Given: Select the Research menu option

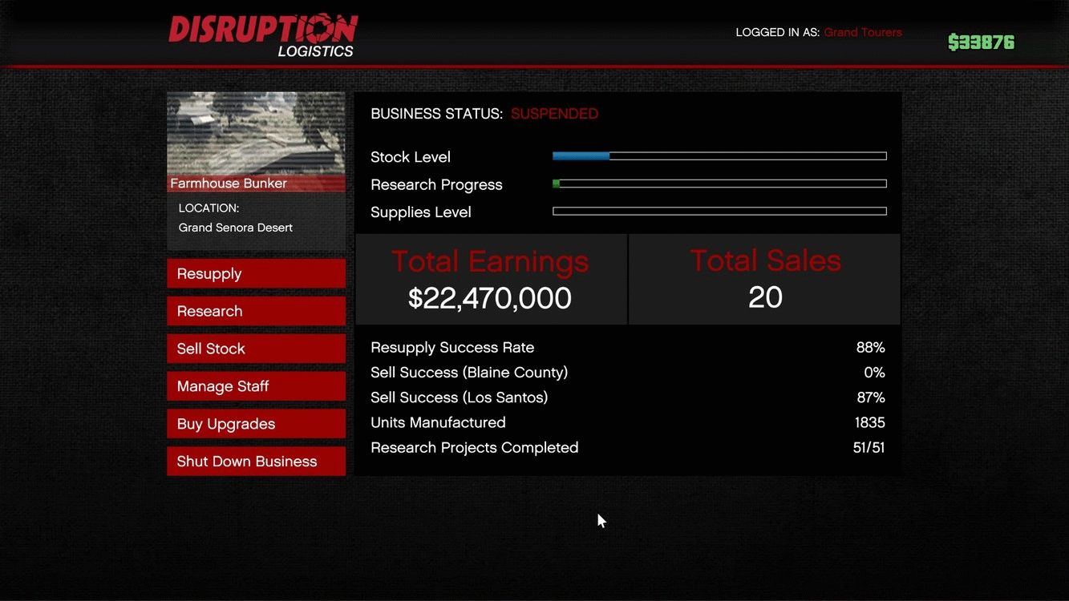Looking at the screenshot, I should coord(256,311).
